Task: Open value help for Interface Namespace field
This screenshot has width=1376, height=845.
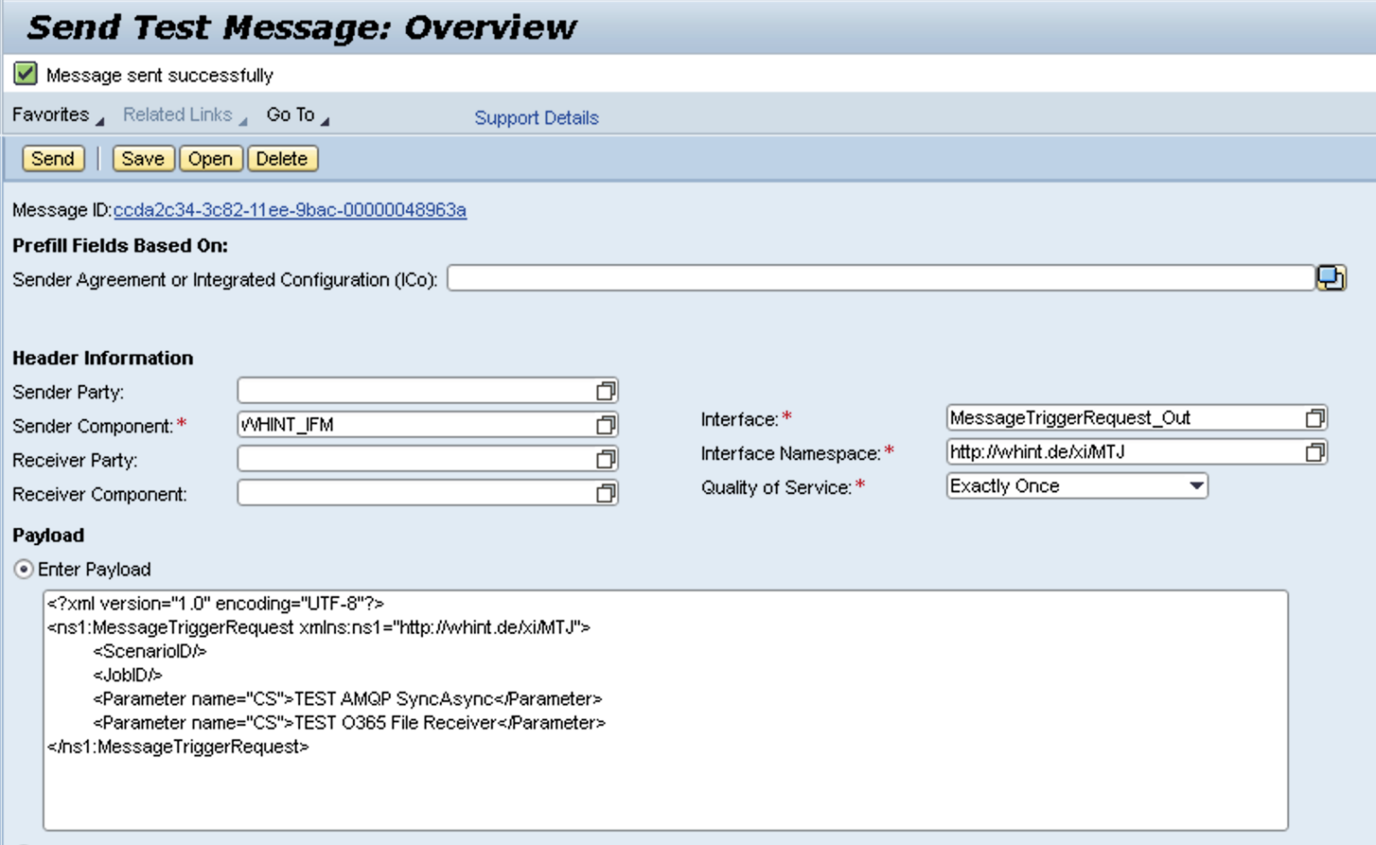Action: (x=1315, y=451)
